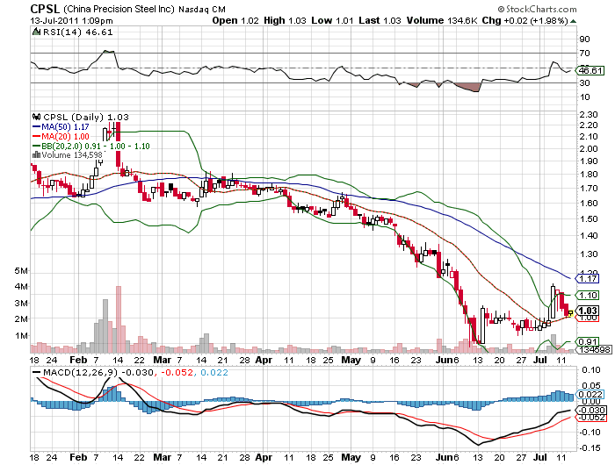Select the Open 1.02 quote value
This screenshot has height=465, width=615.
pos(235,21)
